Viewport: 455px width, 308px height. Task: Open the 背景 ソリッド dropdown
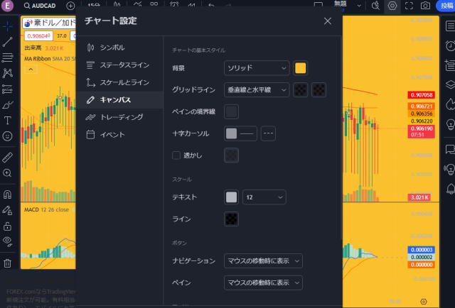tap(257, 68)
